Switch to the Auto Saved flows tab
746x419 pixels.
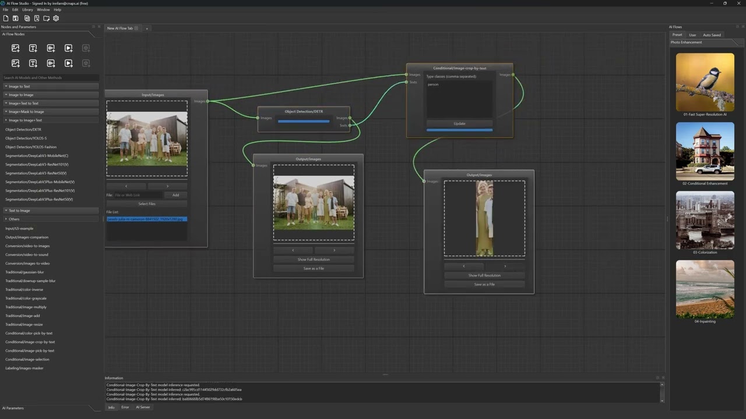(x=712, y=35)
